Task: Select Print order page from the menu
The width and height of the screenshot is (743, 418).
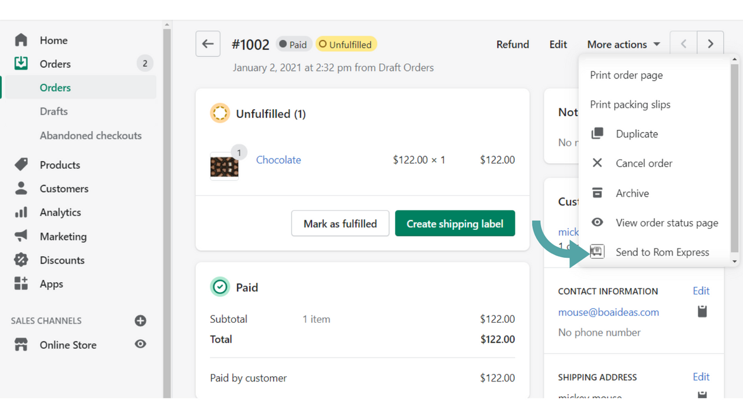Action: 626,75
